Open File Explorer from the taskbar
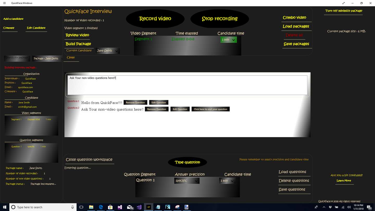The image size is (375, 211). pyautogui.click(x=91, y=207)
